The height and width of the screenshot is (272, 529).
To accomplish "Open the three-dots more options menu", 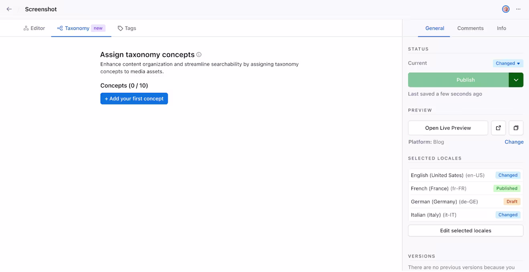I will coord(518,9).
